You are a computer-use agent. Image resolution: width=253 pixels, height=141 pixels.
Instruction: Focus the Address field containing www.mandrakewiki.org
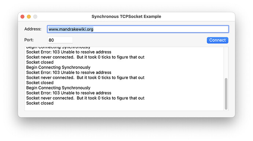pyautogui.click(x=138, y=29)
